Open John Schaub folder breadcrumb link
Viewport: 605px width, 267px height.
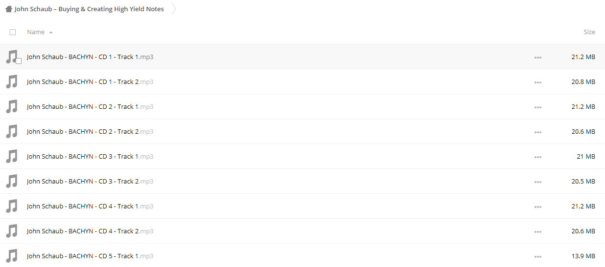[89, 9]
